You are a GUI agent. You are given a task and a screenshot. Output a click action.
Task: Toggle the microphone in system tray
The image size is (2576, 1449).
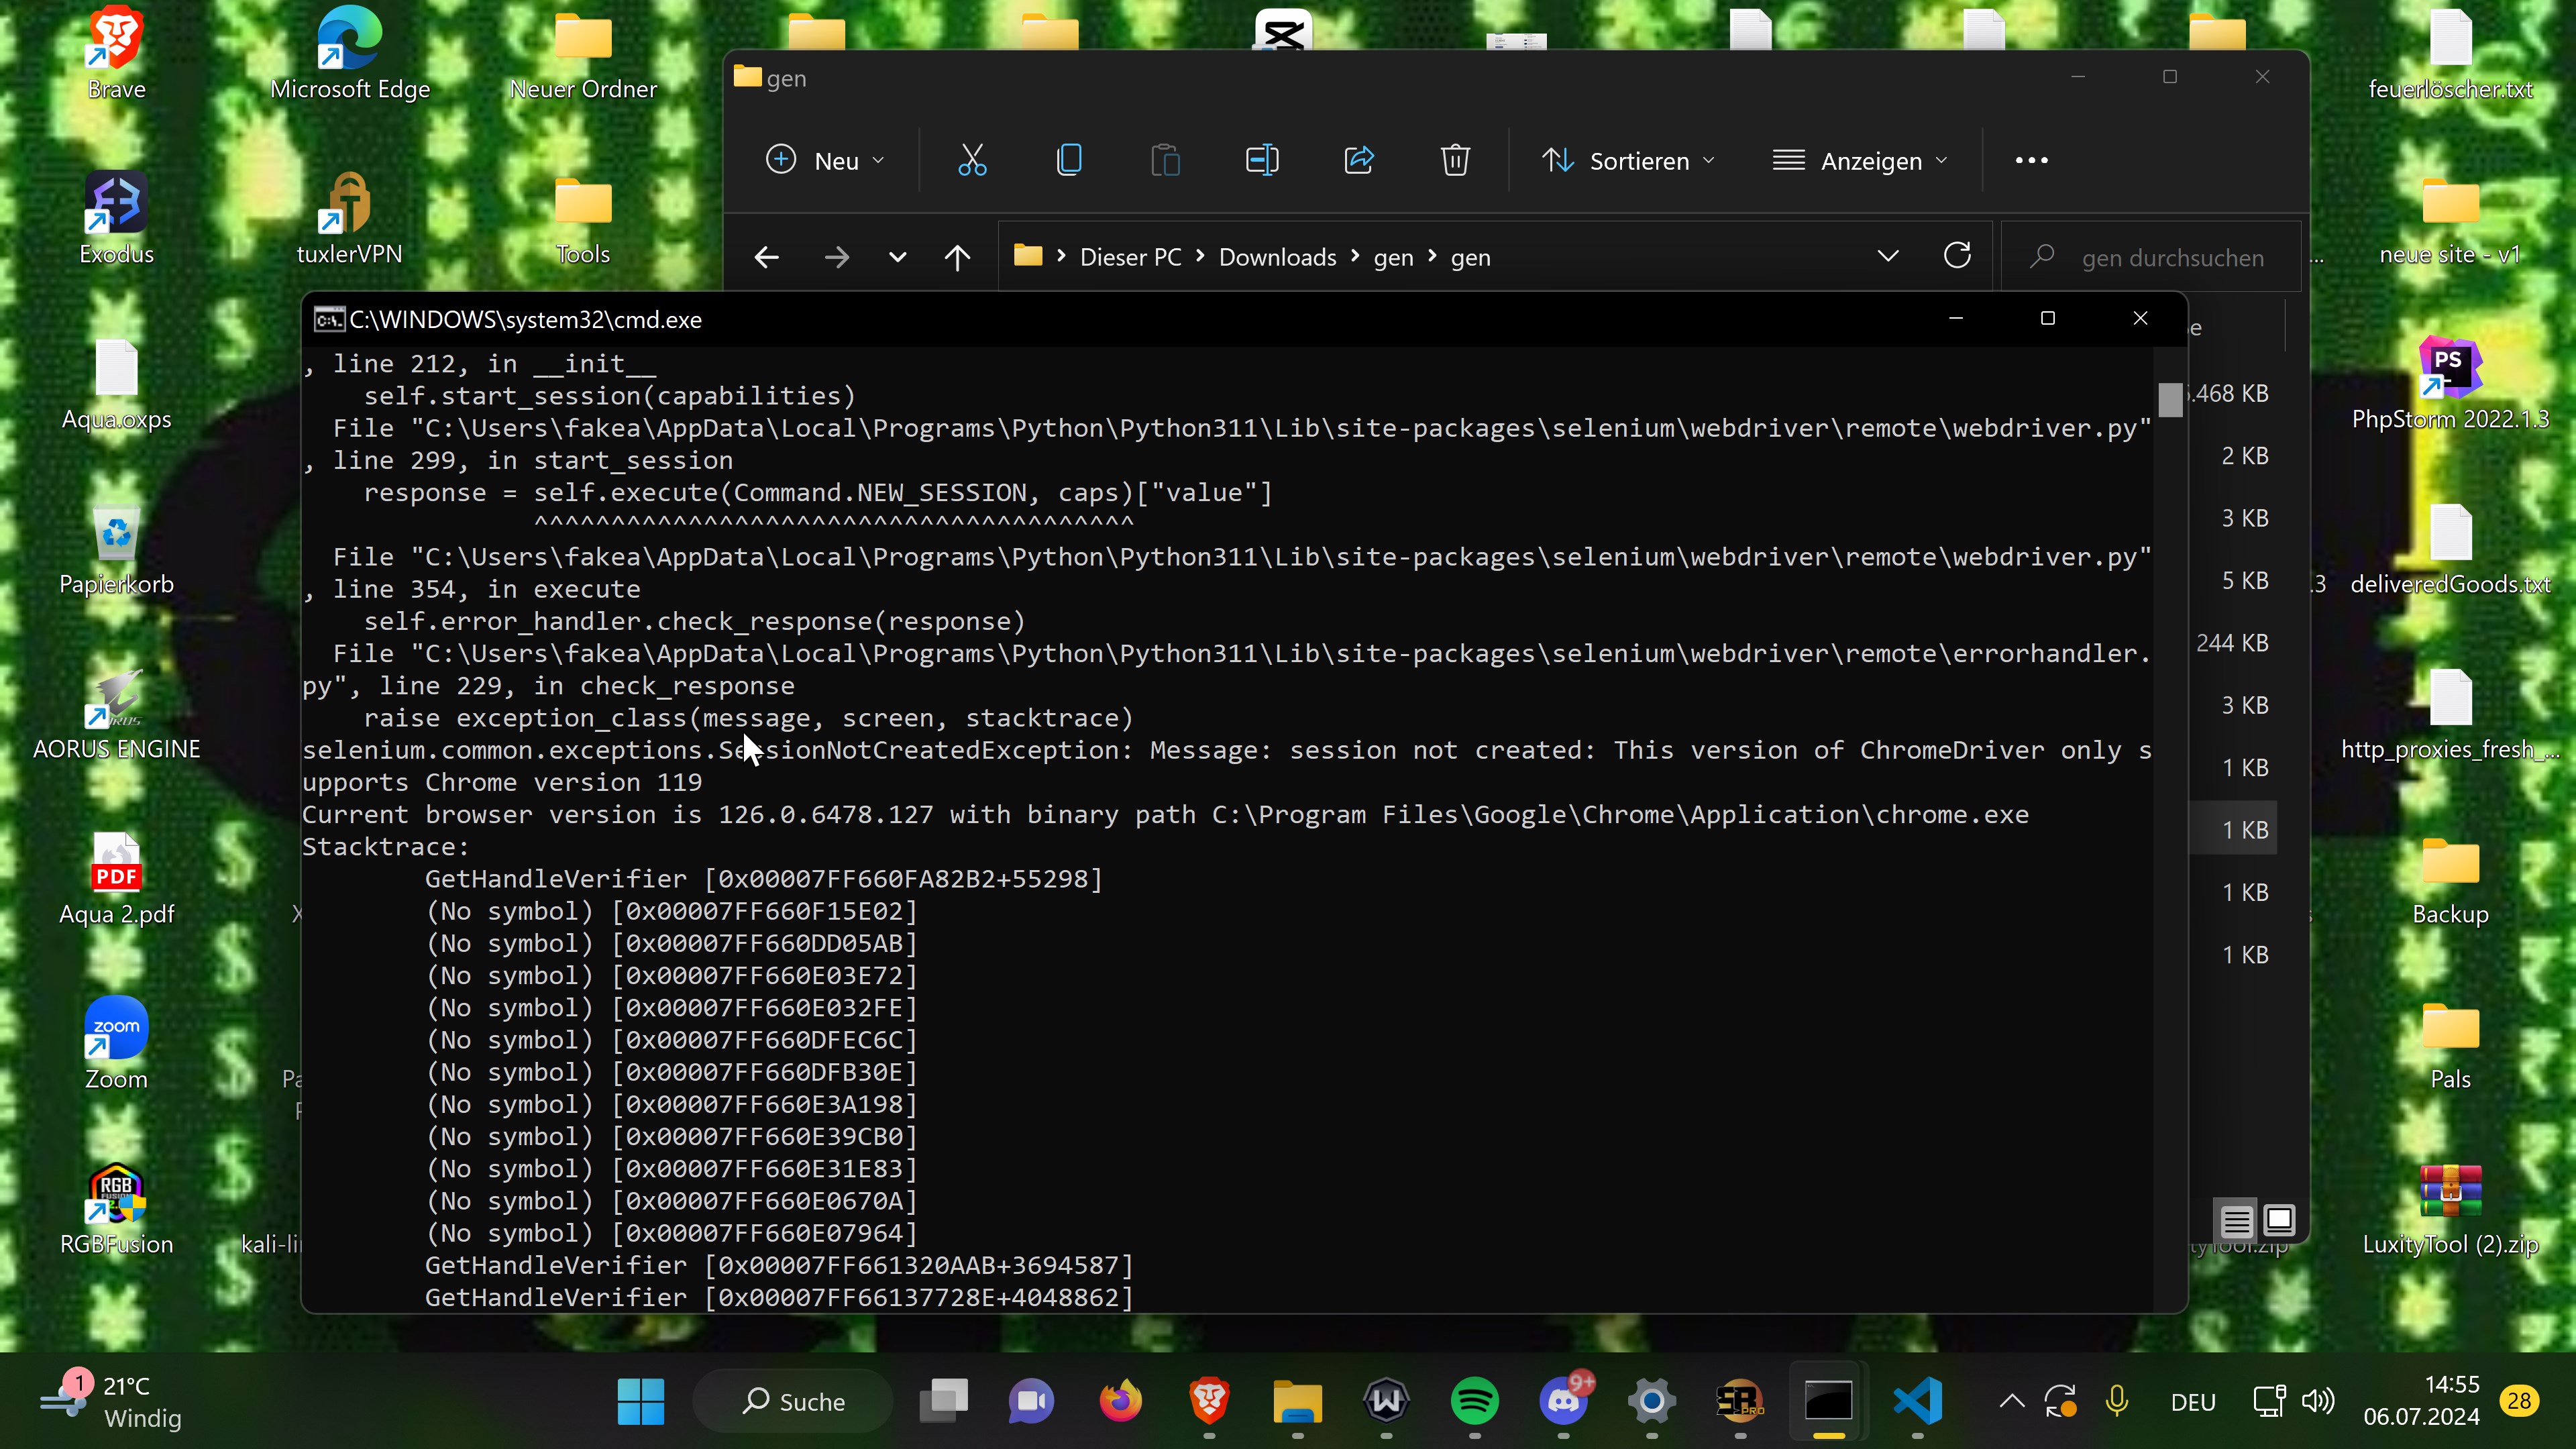point(2116,1401)
